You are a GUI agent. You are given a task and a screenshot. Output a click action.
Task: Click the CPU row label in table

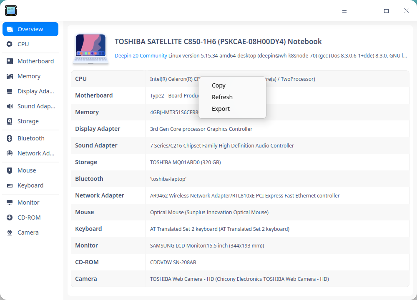pyautogui.click(x=81, y=79)
